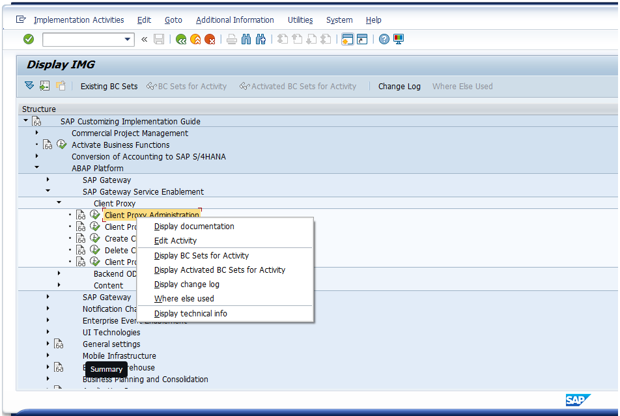Open the Utilities menu
This screenshot has height=416, width=620.
coord(300,20)
